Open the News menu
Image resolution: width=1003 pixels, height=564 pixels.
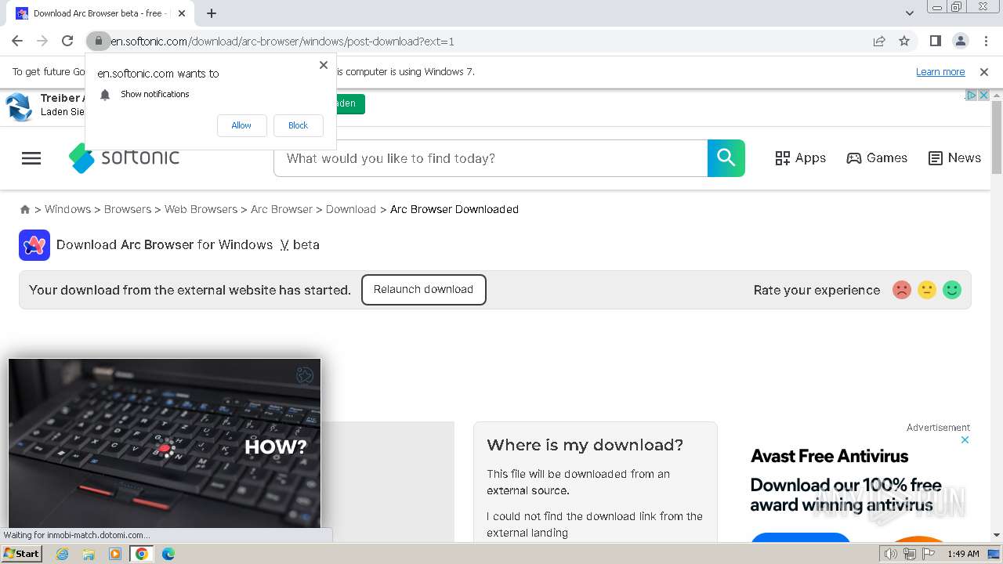point(954,158)
